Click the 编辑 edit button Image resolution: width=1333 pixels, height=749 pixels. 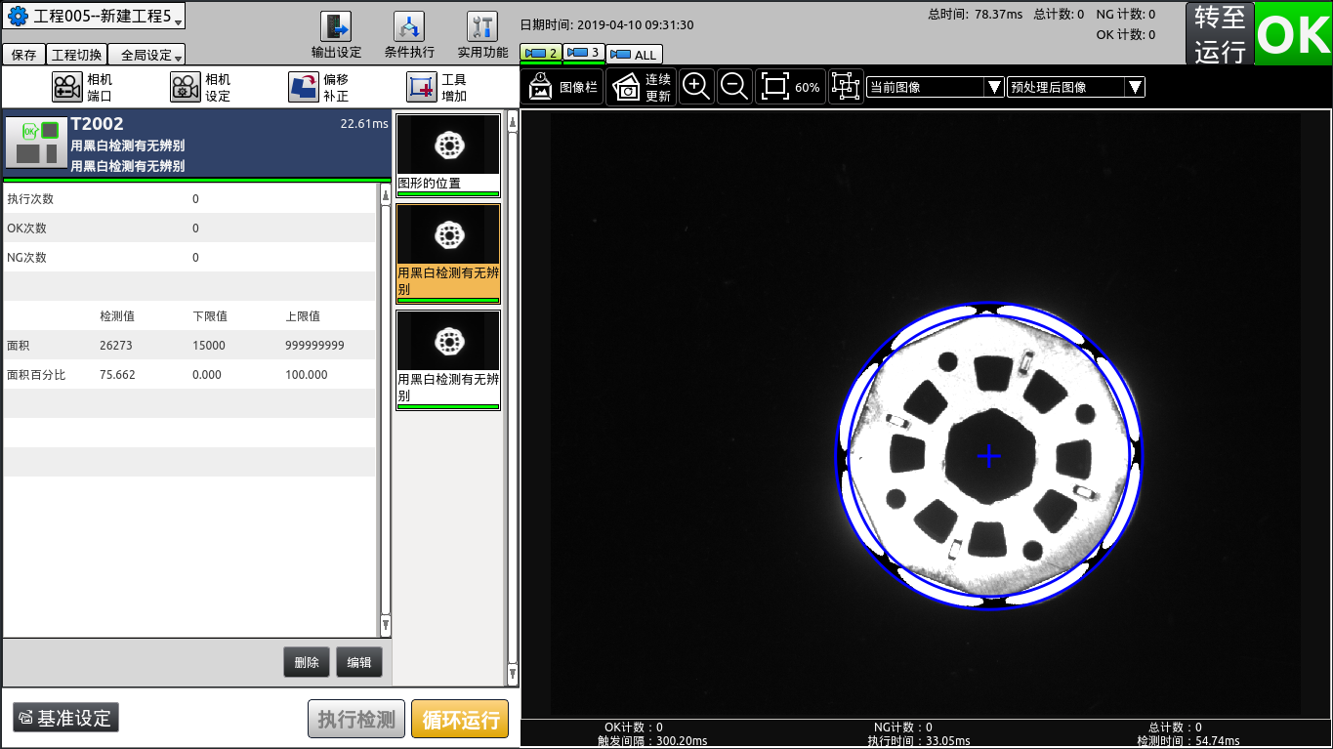[359, 662]
